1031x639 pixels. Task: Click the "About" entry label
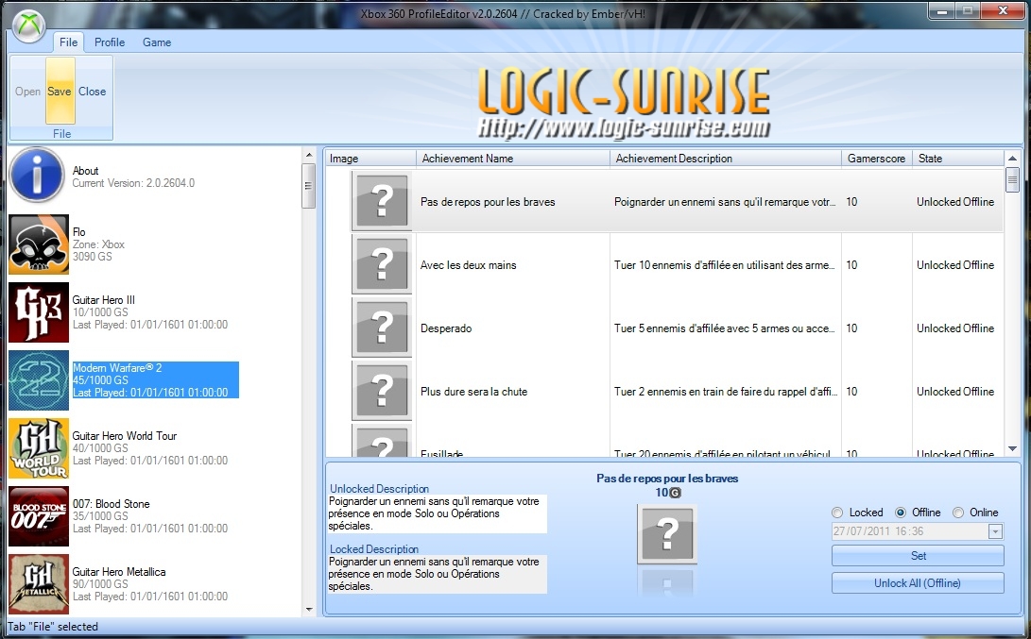85,170
